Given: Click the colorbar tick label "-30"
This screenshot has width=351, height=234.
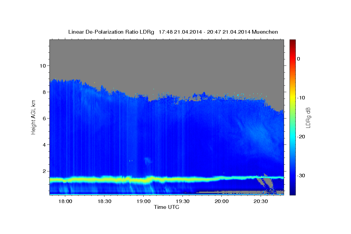Looking at the screenshot, I should [301, 175].
